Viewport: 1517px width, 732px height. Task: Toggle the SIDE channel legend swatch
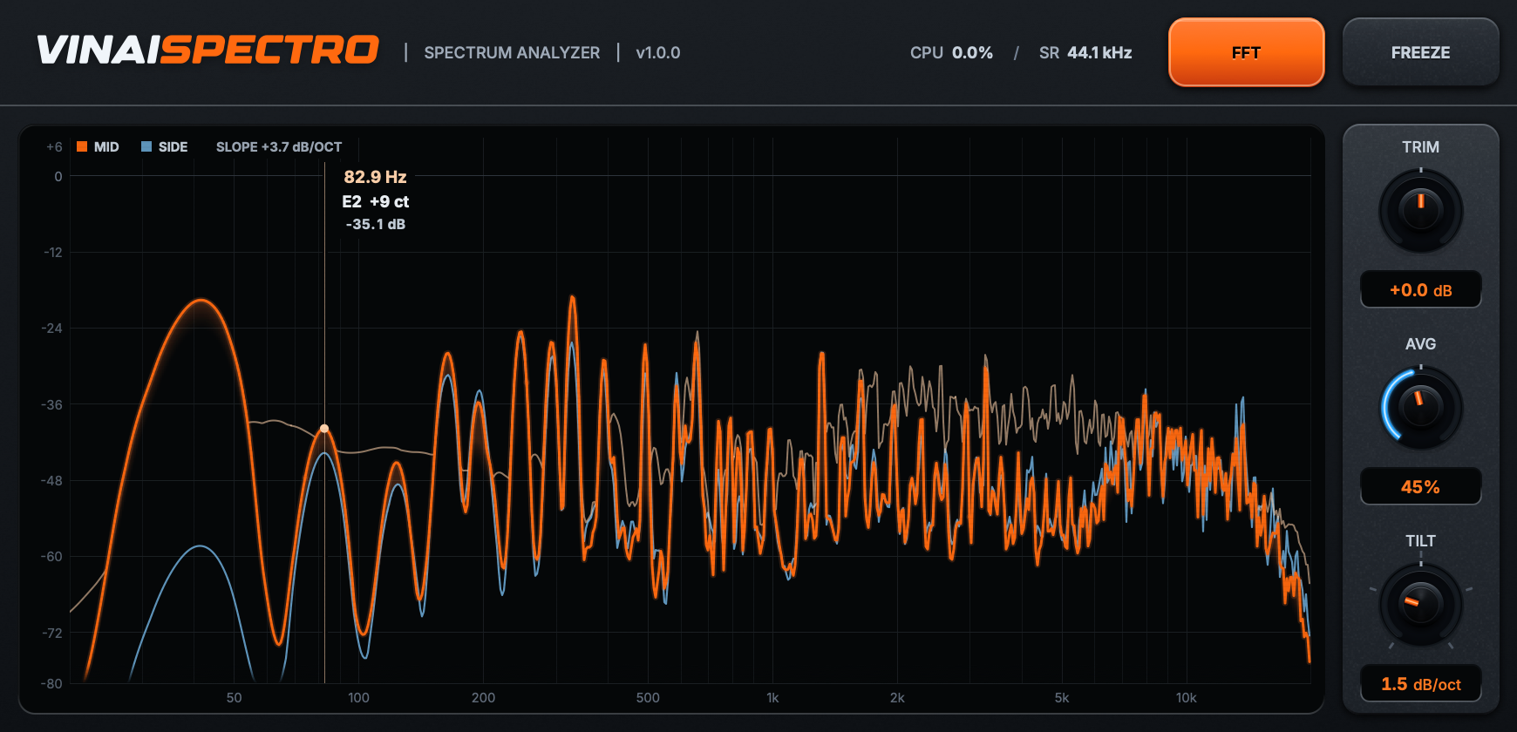click(x=146, y=146)
